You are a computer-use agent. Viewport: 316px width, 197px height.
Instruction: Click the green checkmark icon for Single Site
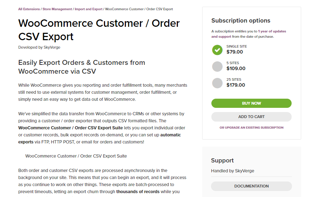click(x=217, y=50)
